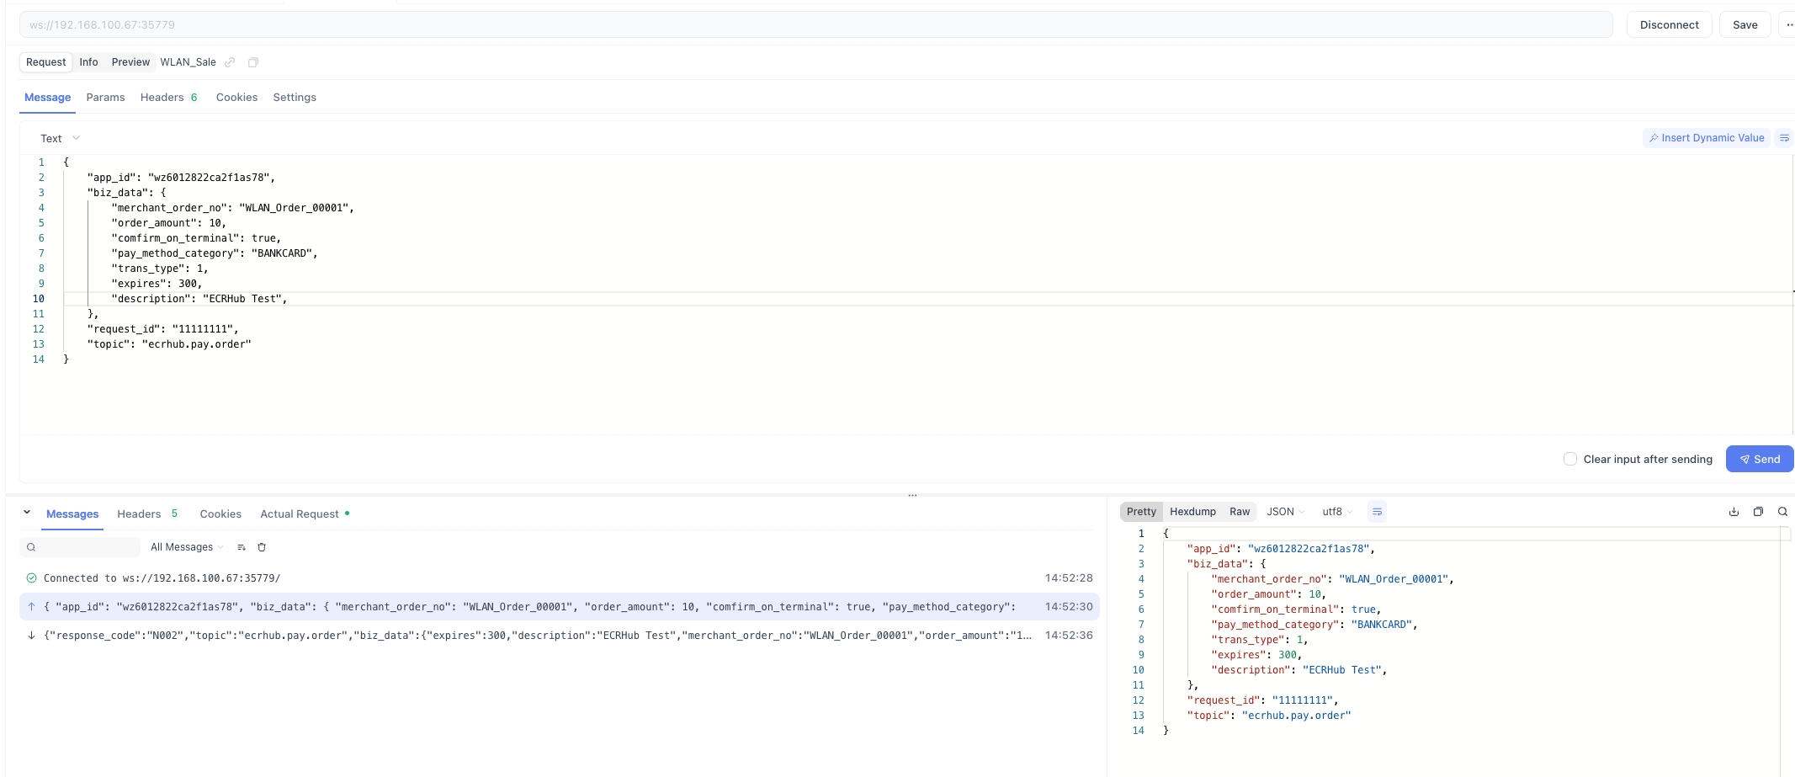Switch to the Message tab
The image size is (1795, 777).
click(47, 98)
